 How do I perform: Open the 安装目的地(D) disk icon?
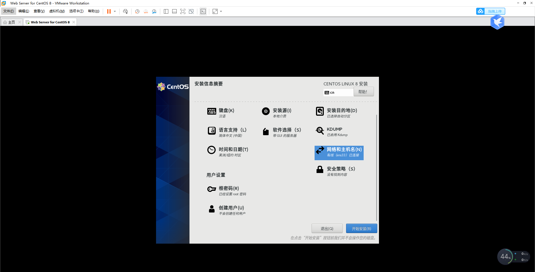(x=320, y=111)
